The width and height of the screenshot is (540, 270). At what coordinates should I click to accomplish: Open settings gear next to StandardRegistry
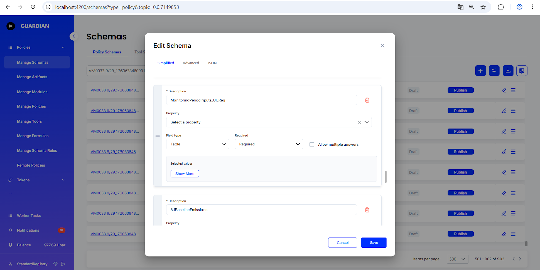point(55,264)
